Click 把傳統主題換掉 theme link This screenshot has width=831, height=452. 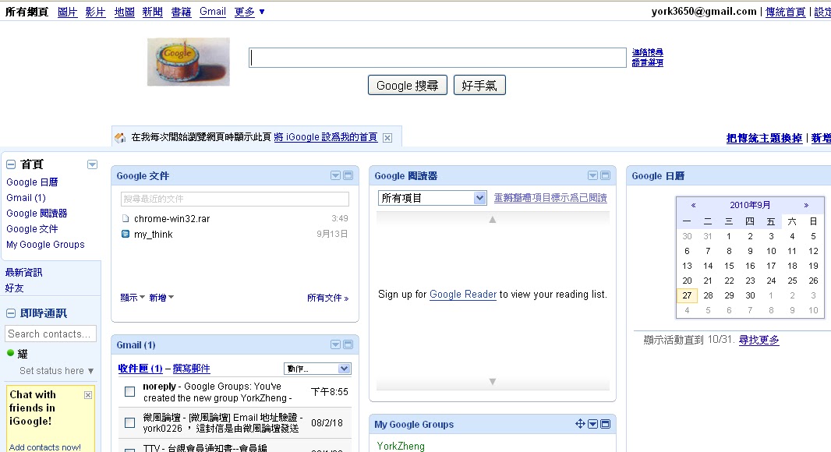click(764, 138)
